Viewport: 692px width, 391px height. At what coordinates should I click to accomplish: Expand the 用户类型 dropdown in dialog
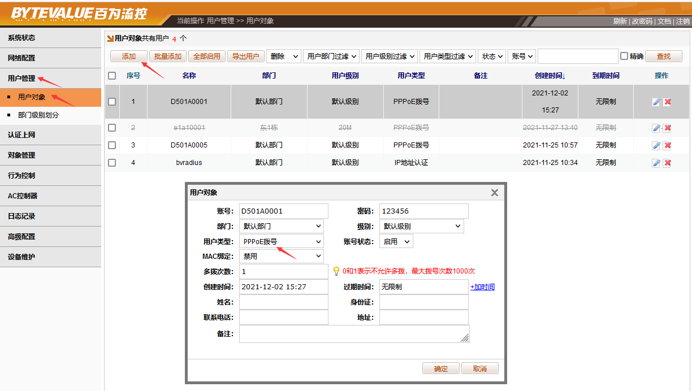coord(281,241)
